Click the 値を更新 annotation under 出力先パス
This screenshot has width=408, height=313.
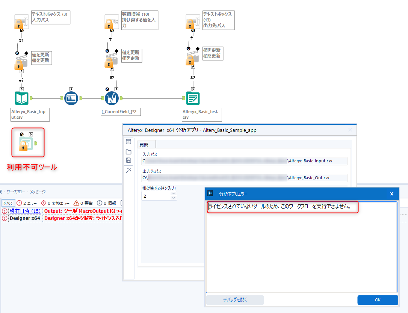[x=213, y=53]
